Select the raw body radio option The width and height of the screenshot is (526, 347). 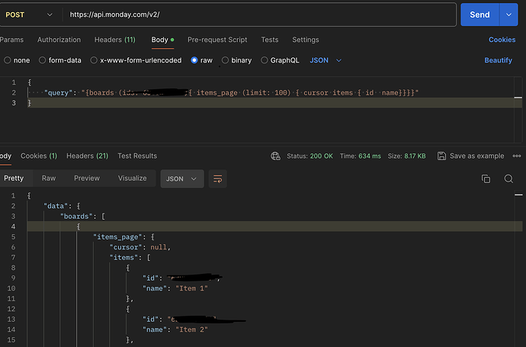[x=201, y=60]
